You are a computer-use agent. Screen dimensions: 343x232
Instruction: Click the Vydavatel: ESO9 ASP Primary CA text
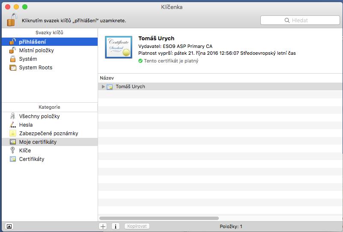coord(175,46)
